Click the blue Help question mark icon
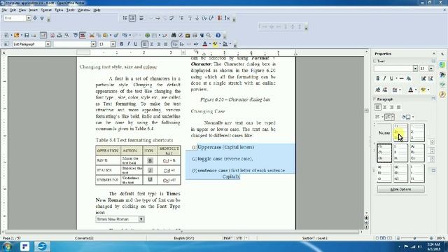Screen dimensions: 448x252 218,35
